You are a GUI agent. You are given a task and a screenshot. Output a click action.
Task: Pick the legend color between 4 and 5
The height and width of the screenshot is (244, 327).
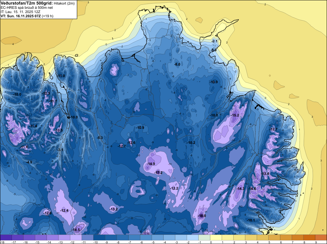pyautogui.click(x=263, y=237)
